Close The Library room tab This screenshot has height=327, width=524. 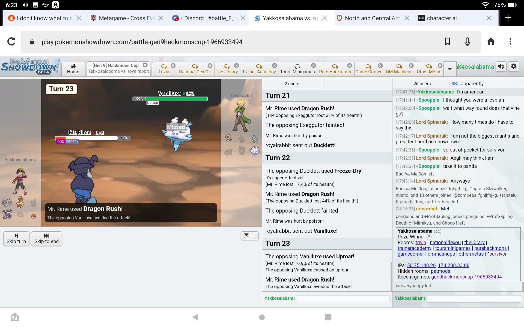click(x=237, y=65)
